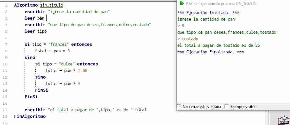290x125 pixels.
Task: Enable the "No cerrar esta ventana" checkbox
Action: coord(179,107)
